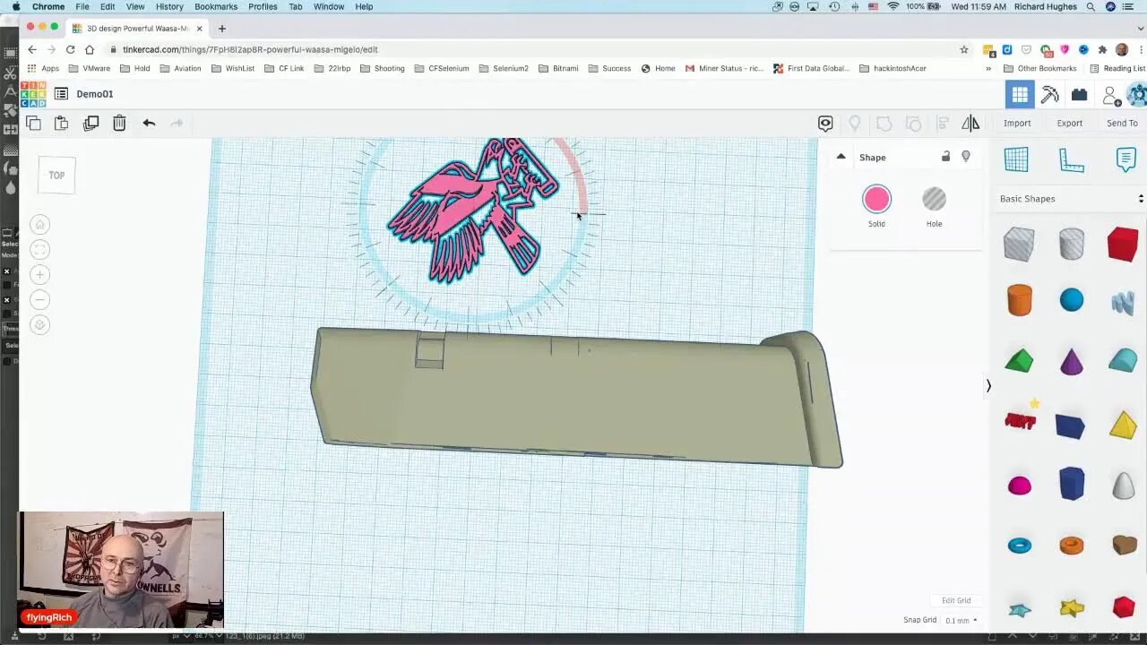Click the Duplicate and repeat icon
Image resolution: width=1147 pixels, height=645 pixels.
click(91, 123)
